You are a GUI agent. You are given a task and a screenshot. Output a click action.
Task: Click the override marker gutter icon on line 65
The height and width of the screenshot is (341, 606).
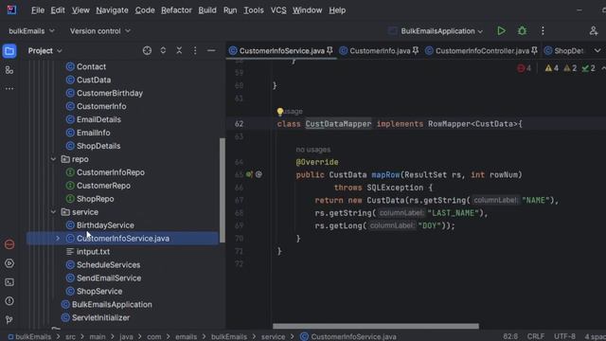258,174
